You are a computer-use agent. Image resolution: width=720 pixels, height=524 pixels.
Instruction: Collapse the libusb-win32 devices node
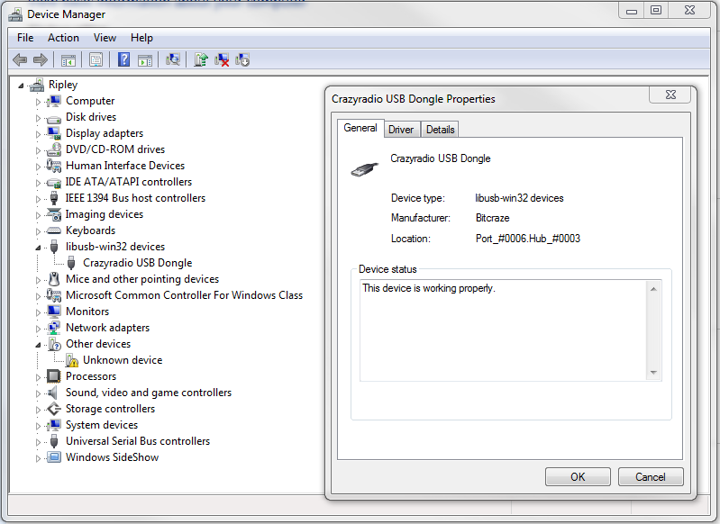click(x=38, y=247)
